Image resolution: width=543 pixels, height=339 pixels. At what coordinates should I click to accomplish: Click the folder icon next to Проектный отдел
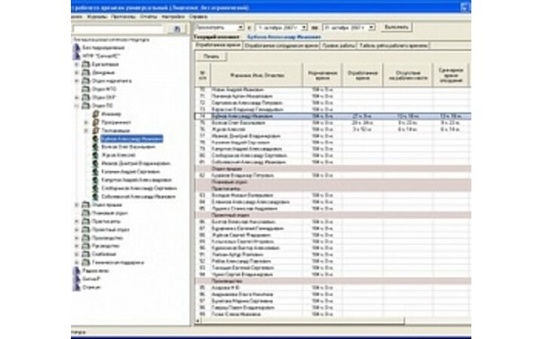coord(85,229)
